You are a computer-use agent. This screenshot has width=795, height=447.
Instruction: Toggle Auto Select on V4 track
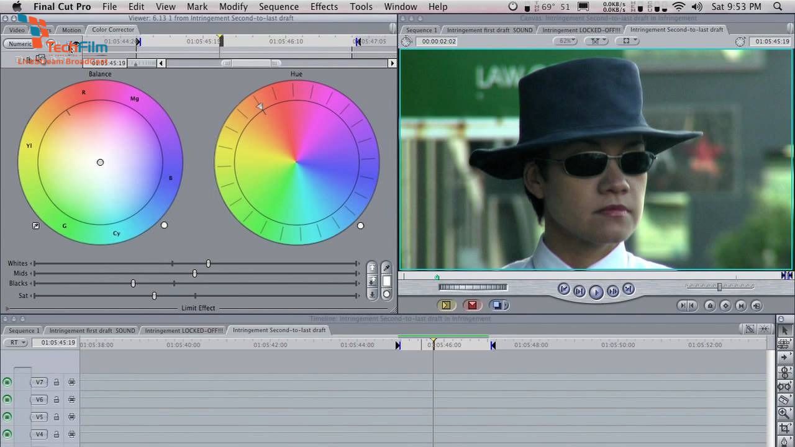[72, 435]
